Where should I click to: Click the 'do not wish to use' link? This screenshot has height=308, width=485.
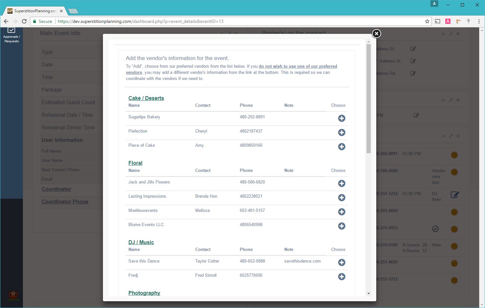coord(298,66)
